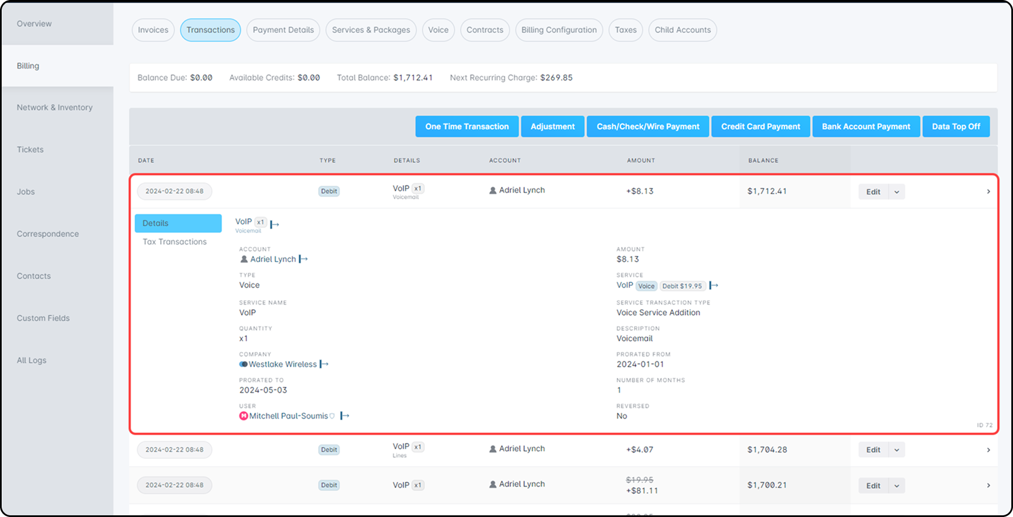Open the Adriel Lynch link in details Account
This screenshot has height=517, width=1013.
click(273, 259)
